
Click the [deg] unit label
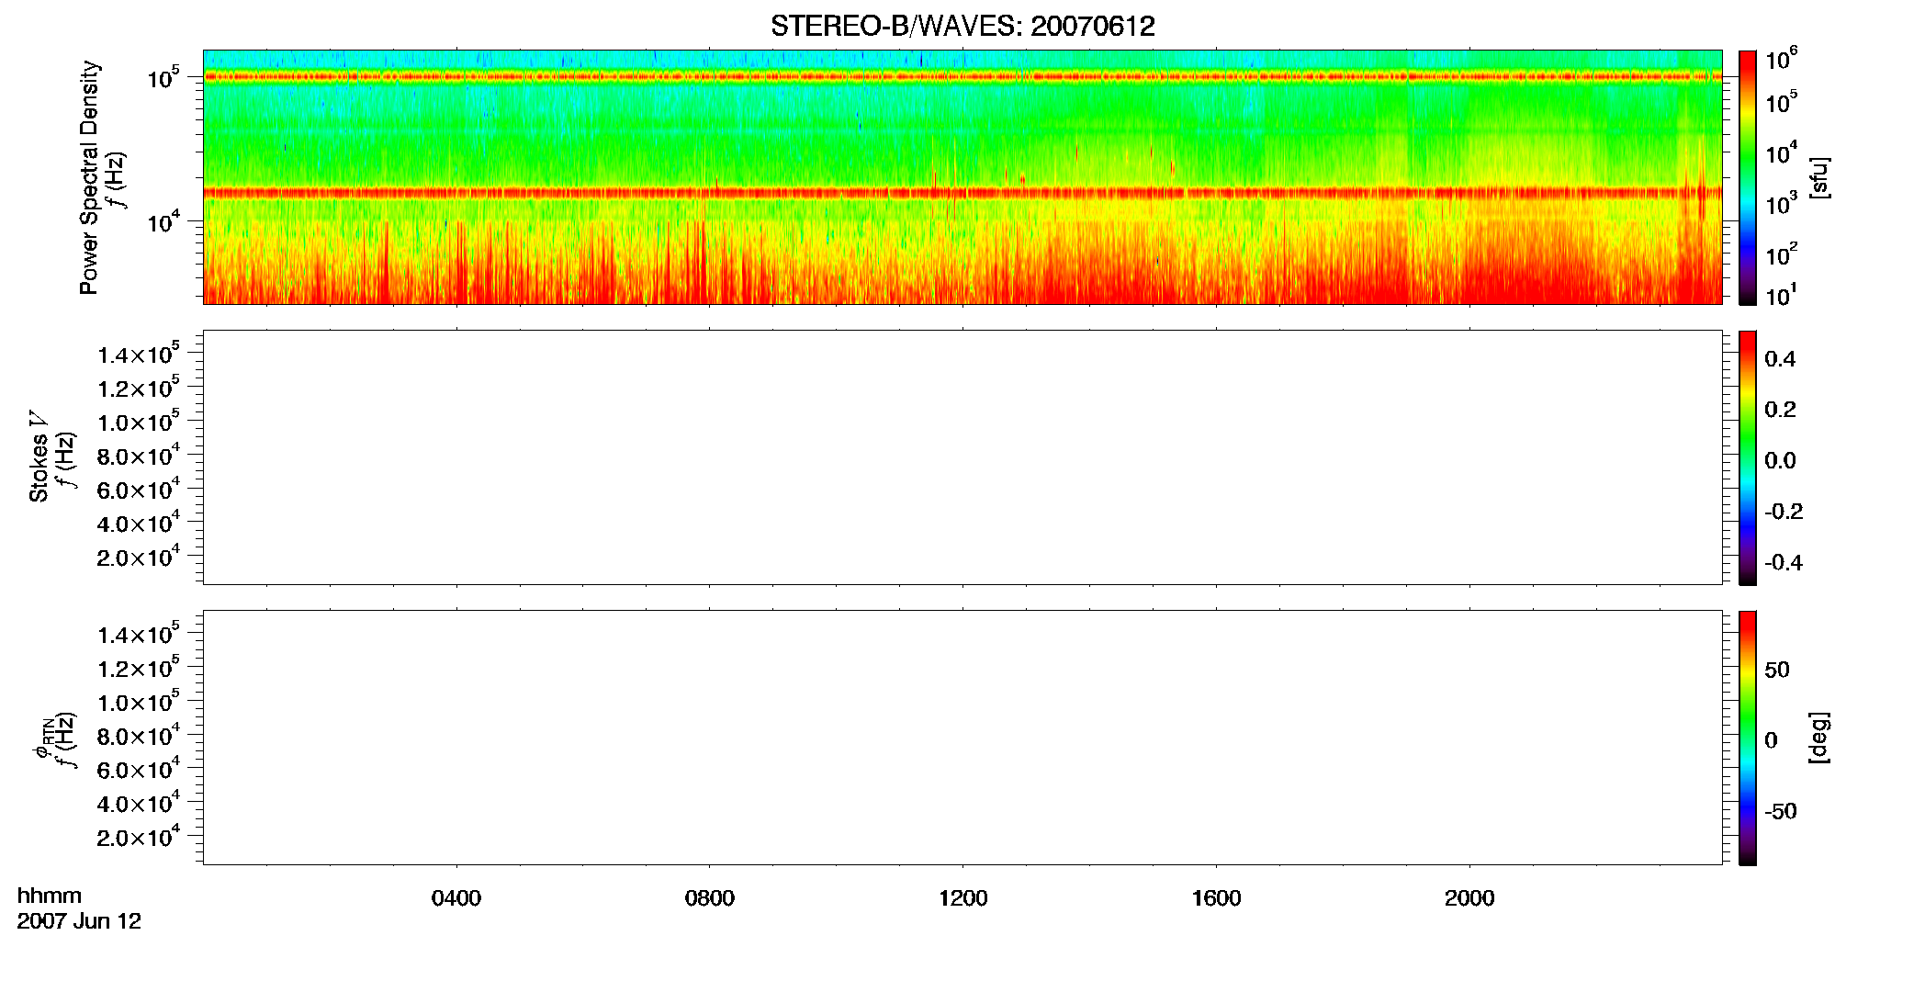click(x=1819, y=738)
